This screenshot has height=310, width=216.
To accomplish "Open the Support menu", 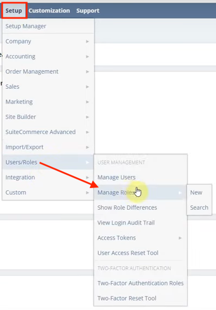I will point(88,11).
